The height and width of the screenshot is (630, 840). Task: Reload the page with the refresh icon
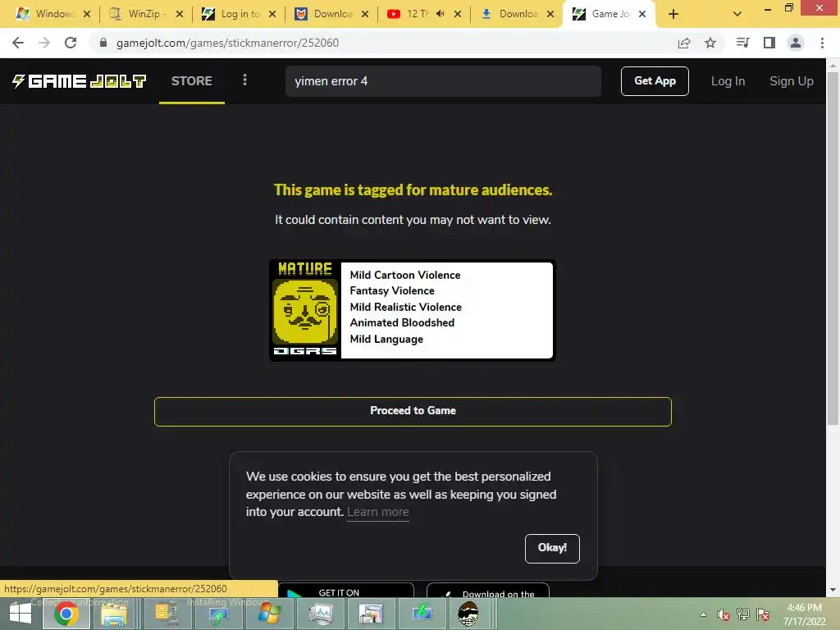[x=71, y=43]
